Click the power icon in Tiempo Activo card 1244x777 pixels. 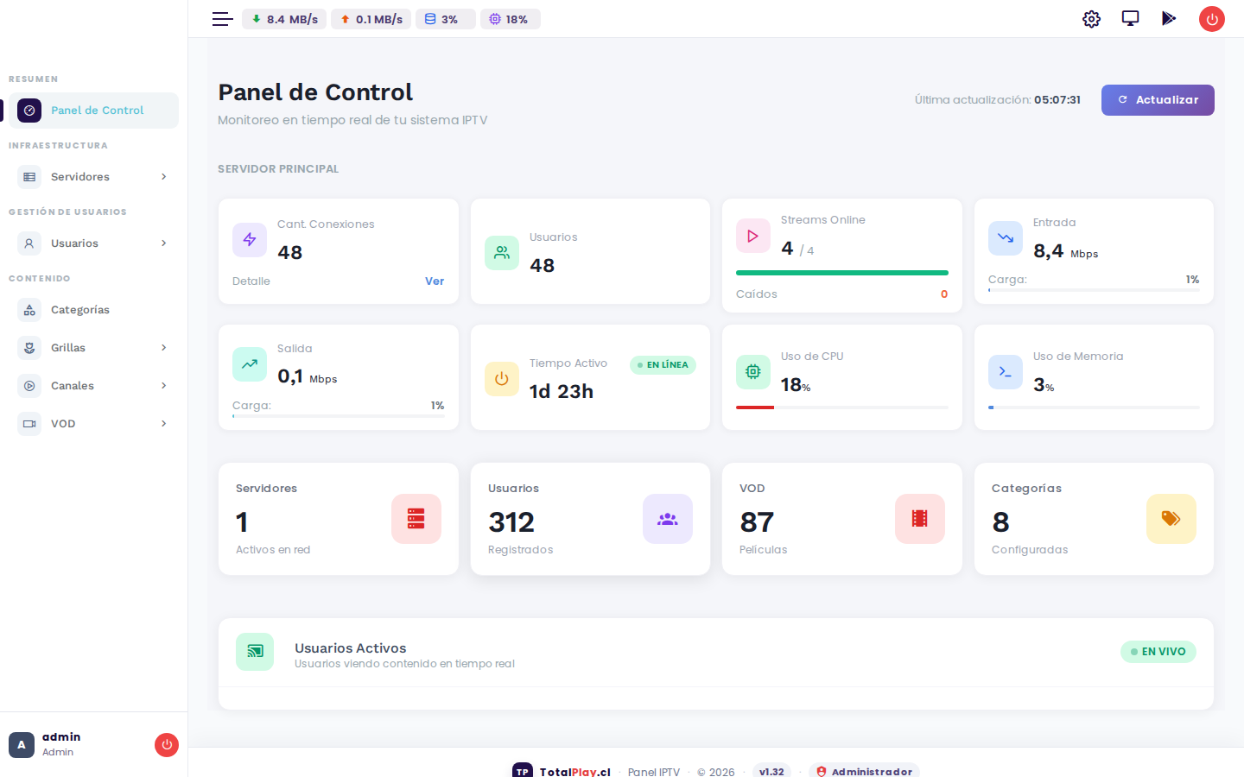click(x=502, y=379)
